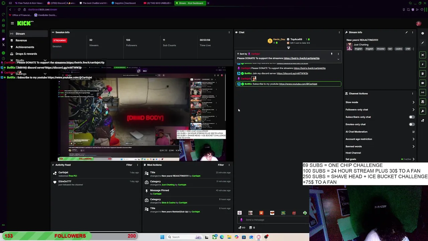Screen dimensions: 428x241
Task: Collapse the chat leaderboard arrow
Action: tap(288, 48)
